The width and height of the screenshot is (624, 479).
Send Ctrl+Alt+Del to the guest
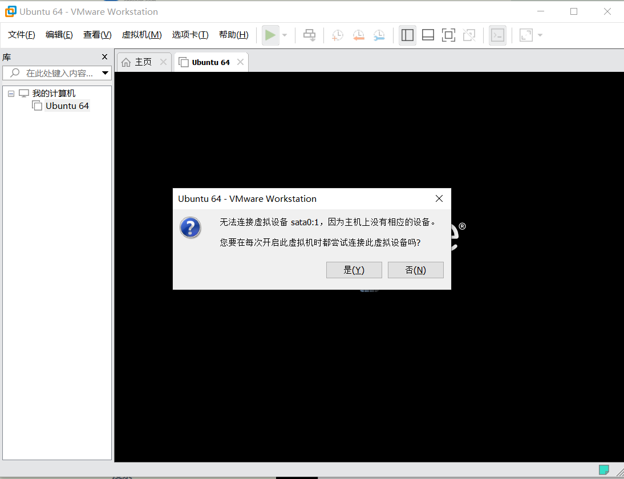tap(309, 35)
